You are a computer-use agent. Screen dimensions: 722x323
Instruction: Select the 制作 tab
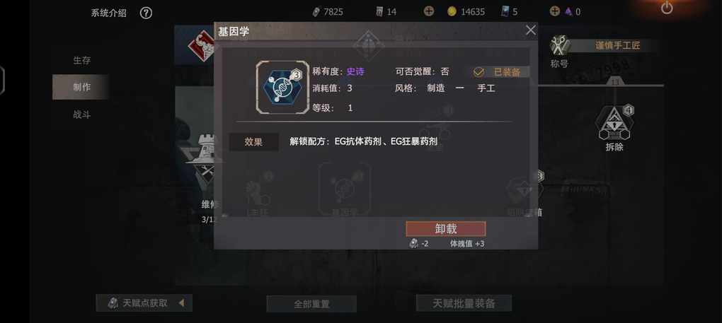[x=81, y=87]
